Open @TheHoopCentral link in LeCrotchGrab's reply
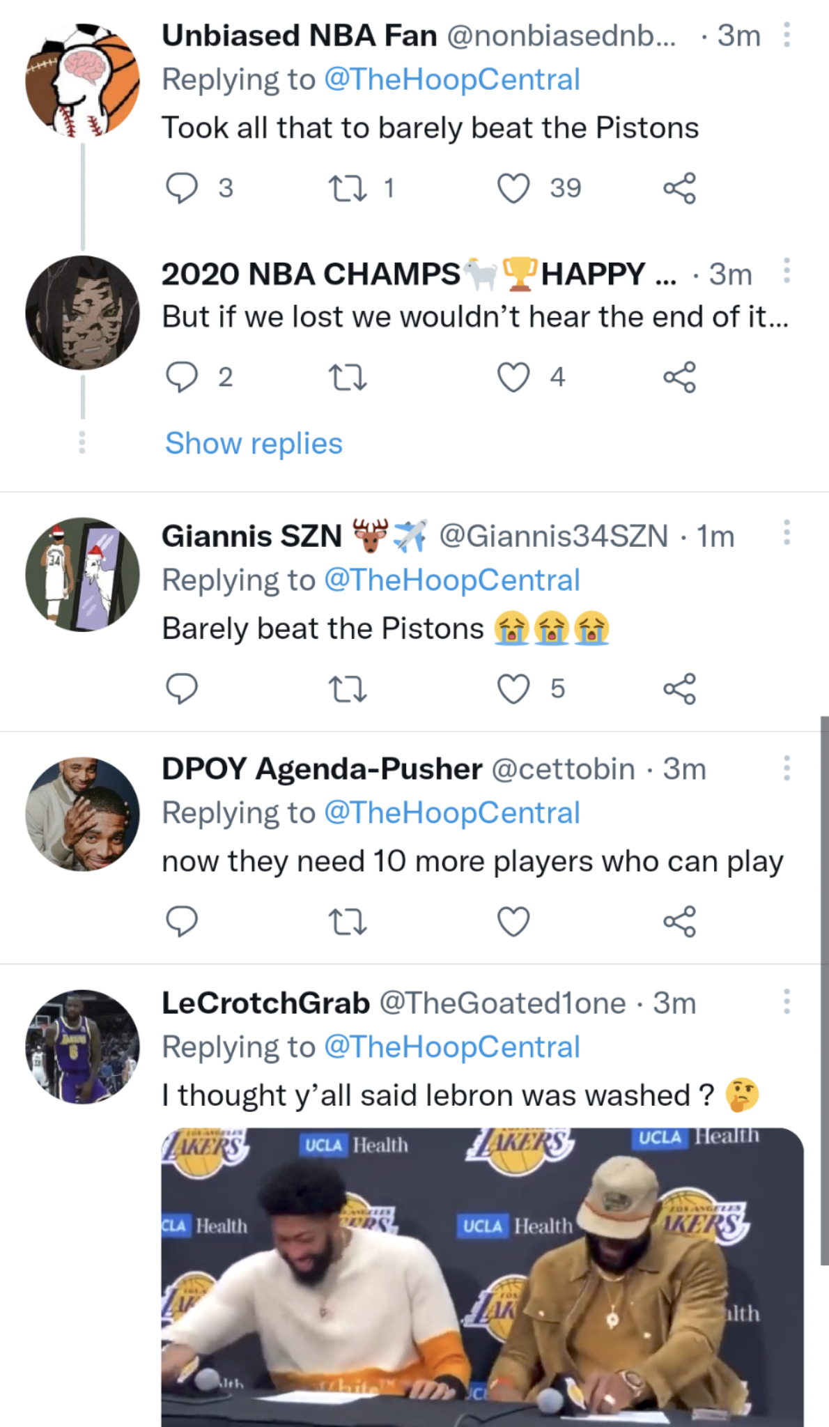 [x=452, y=1047]
